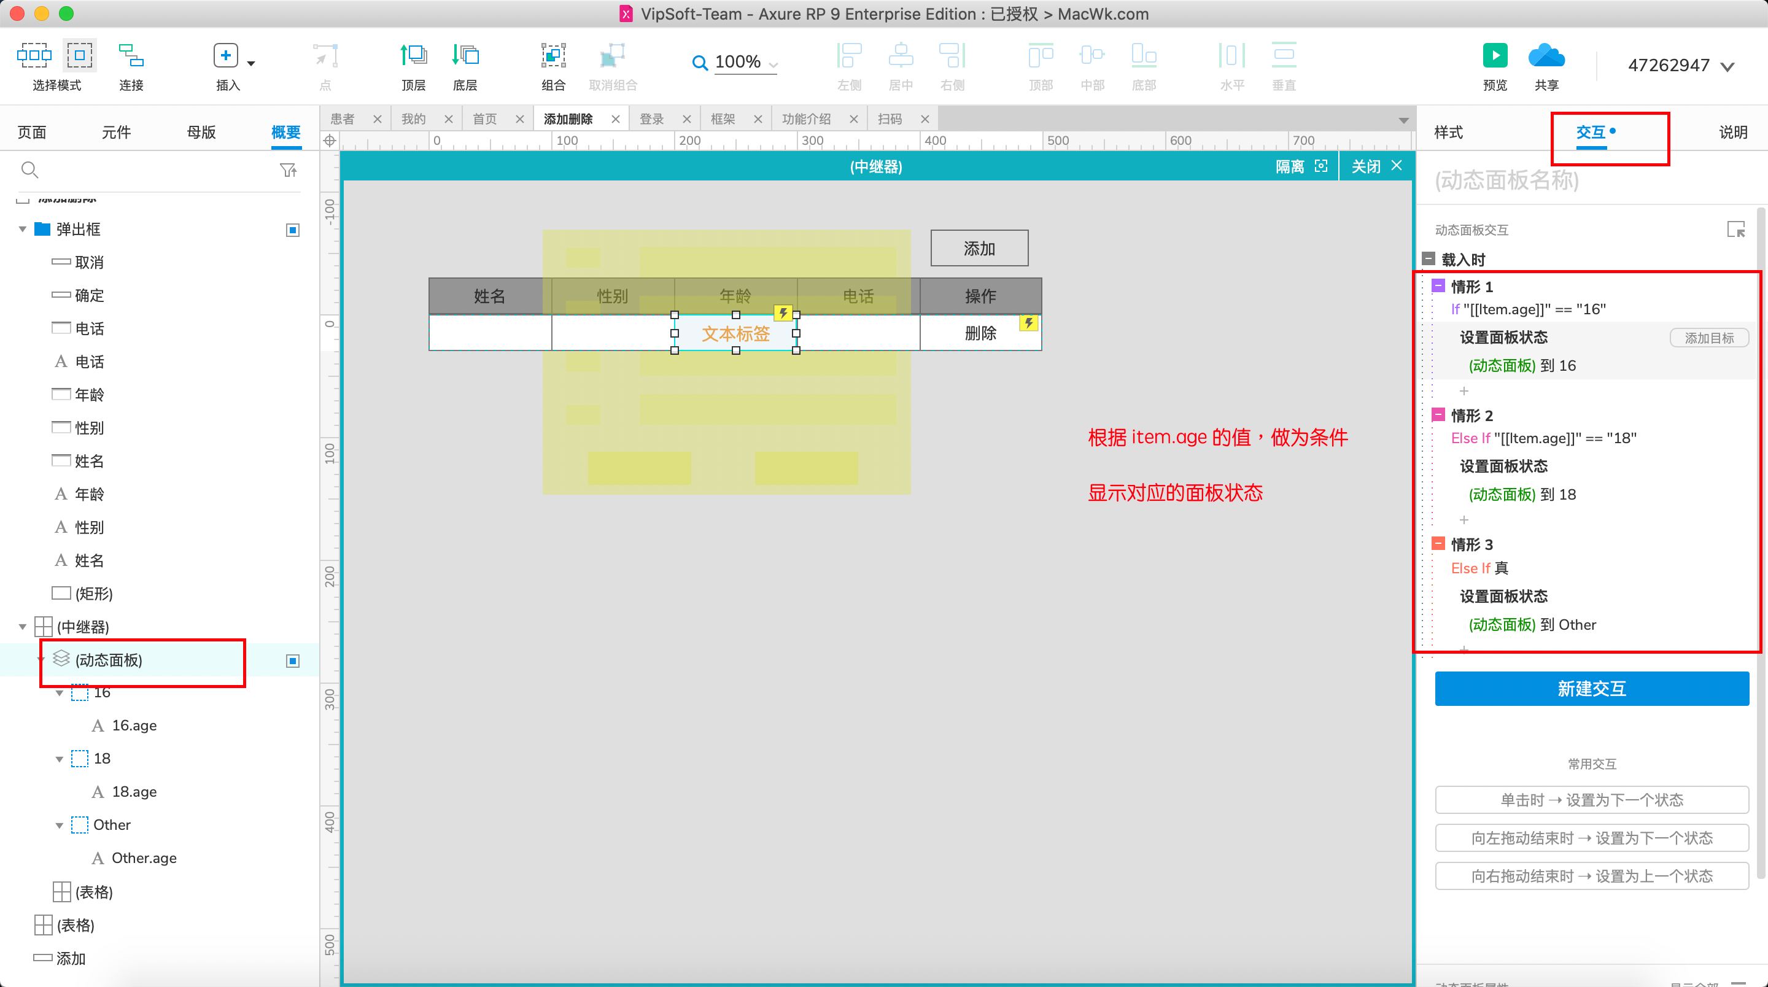Switch to the 元件 libraries tab

(116, 132)
